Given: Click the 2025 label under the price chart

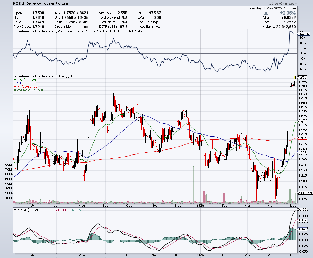Looking at the screenshot, I should click(x=200, y=205).
